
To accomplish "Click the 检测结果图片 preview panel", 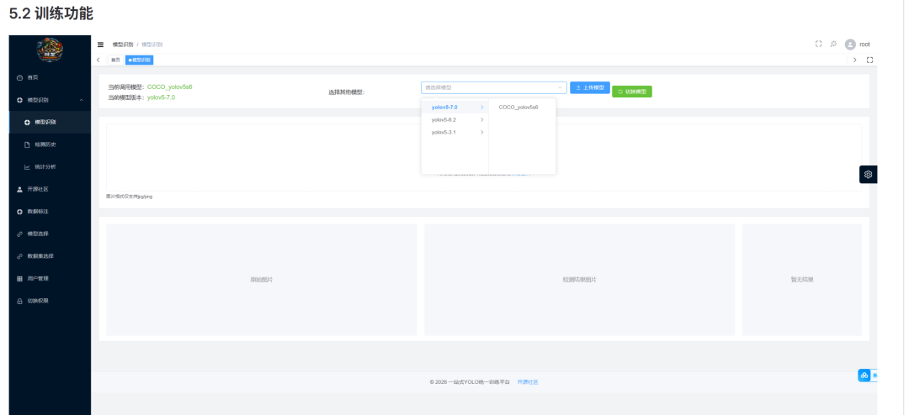I will coord(579,280).
